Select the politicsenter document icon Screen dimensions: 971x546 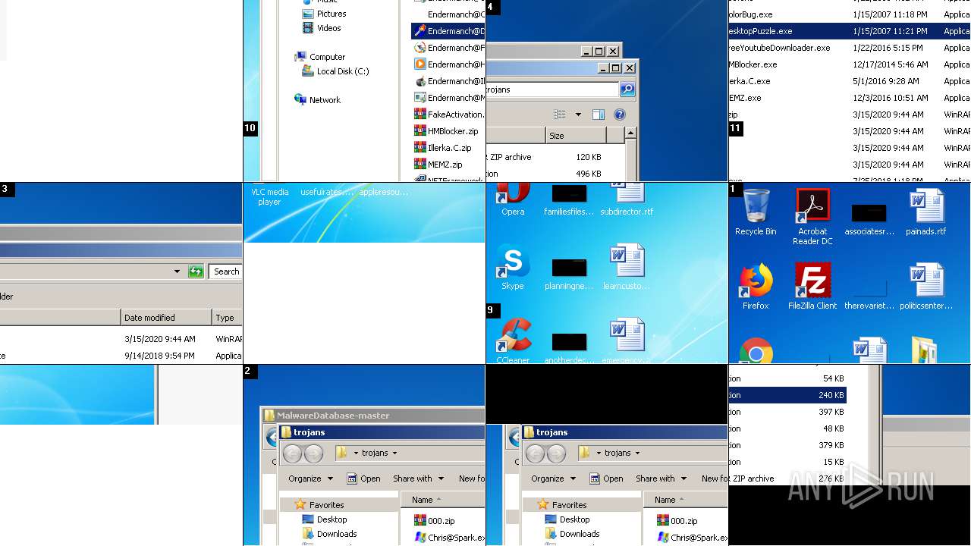coord(925,287)
